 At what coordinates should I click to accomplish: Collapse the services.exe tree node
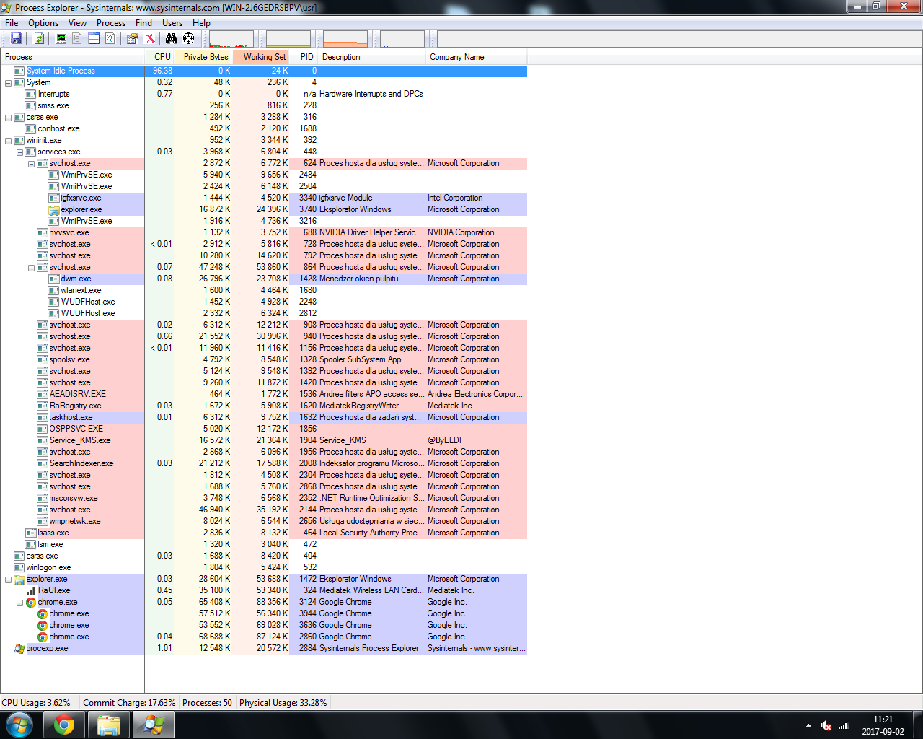click(19, 152)
